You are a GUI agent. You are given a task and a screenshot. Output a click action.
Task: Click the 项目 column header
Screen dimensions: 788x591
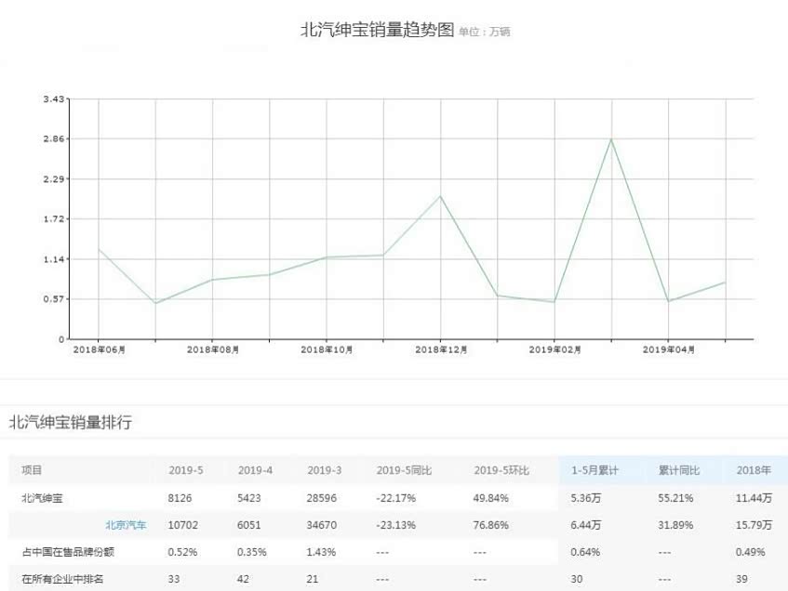pos(33,471)
